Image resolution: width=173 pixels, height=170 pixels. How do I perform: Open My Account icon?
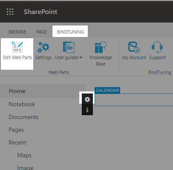(x=134, y=47)
